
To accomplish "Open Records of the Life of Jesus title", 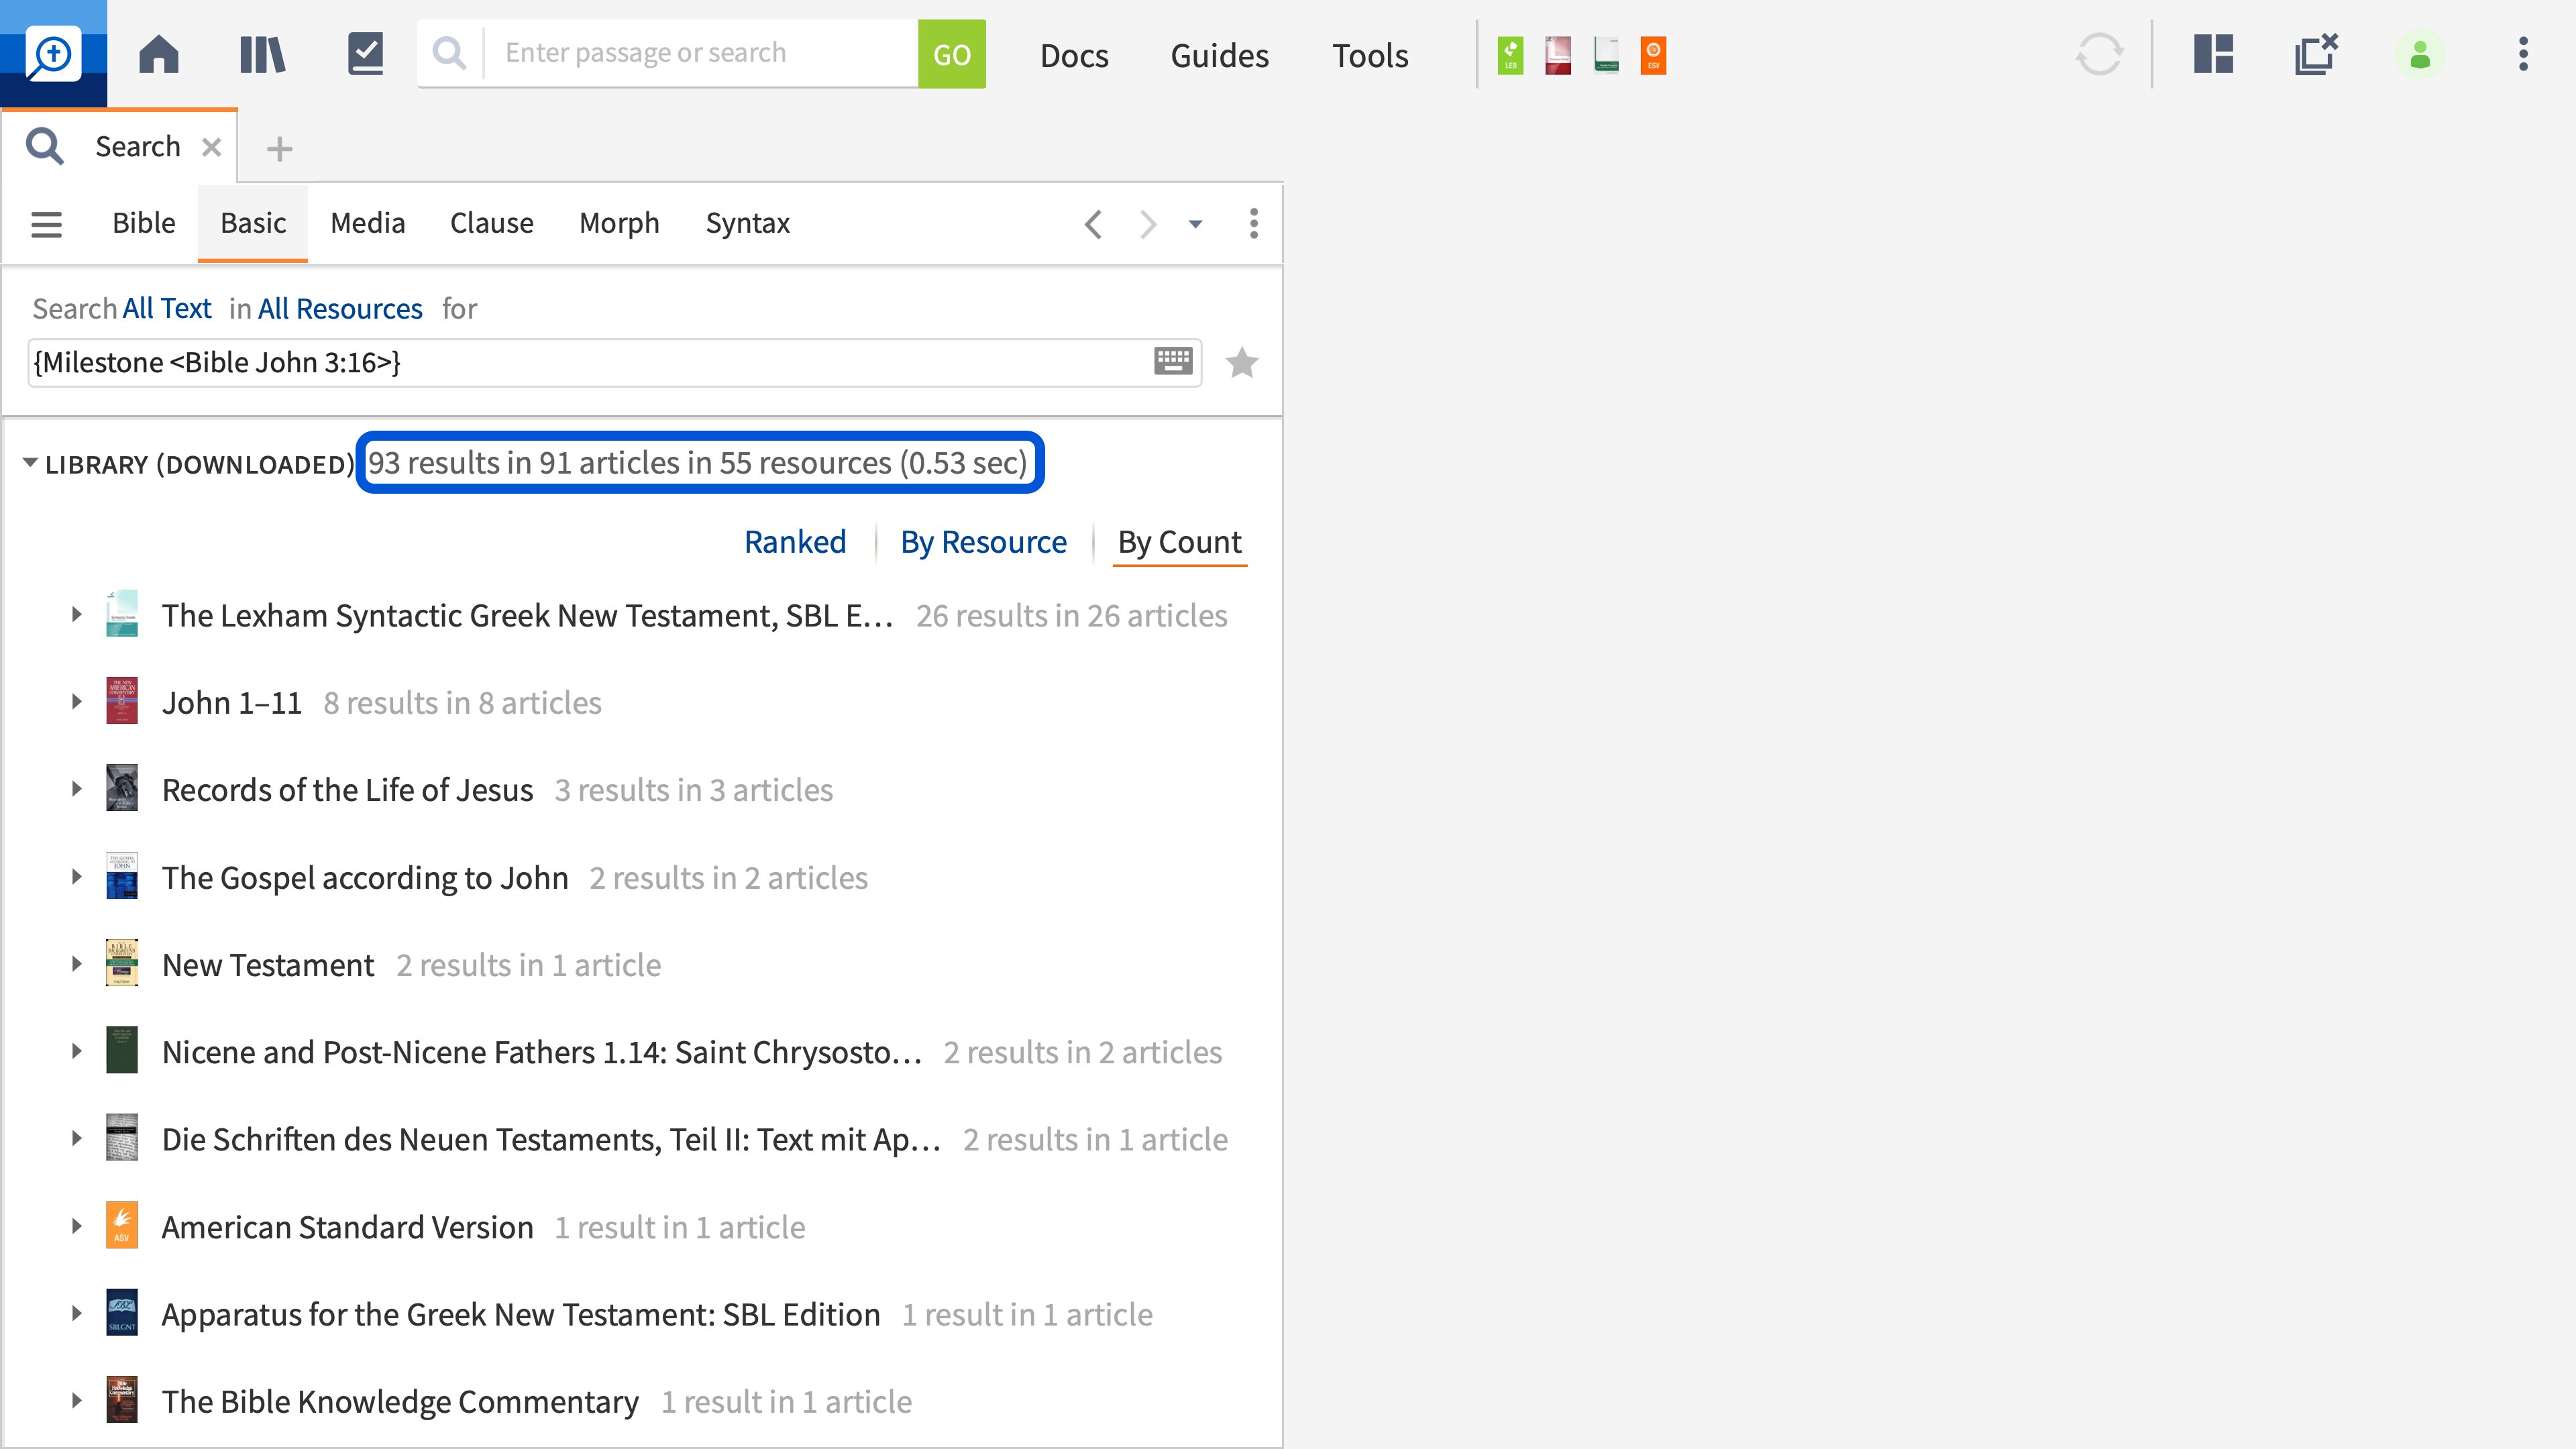I will coord(347,790).
